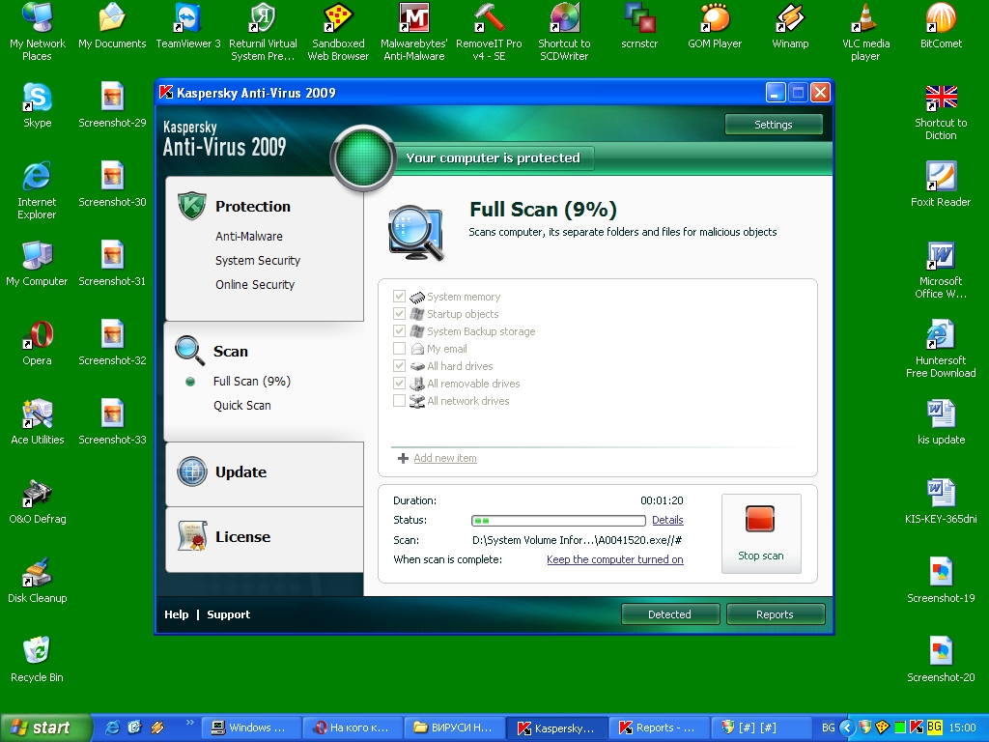
Task: Open the Support link
Action: pos(228,614)
